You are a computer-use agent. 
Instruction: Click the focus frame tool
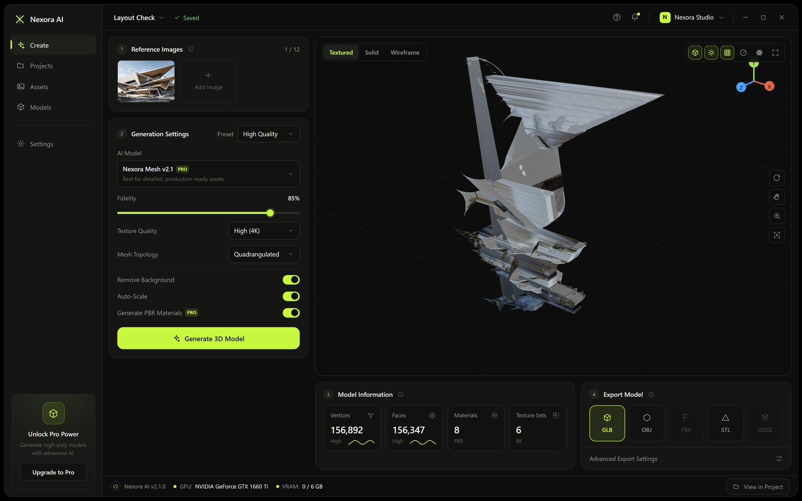[777, 235]
